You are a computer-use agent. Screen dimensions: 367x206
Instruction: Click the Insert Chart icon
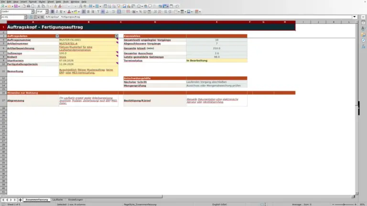pyautogui.click(x=129, y=6)
